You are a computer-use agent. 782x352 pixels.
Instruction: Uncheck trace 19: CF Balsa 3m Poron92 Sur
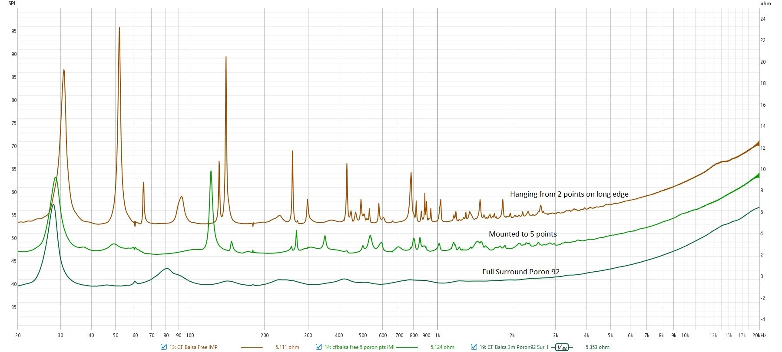coord(474,347)
